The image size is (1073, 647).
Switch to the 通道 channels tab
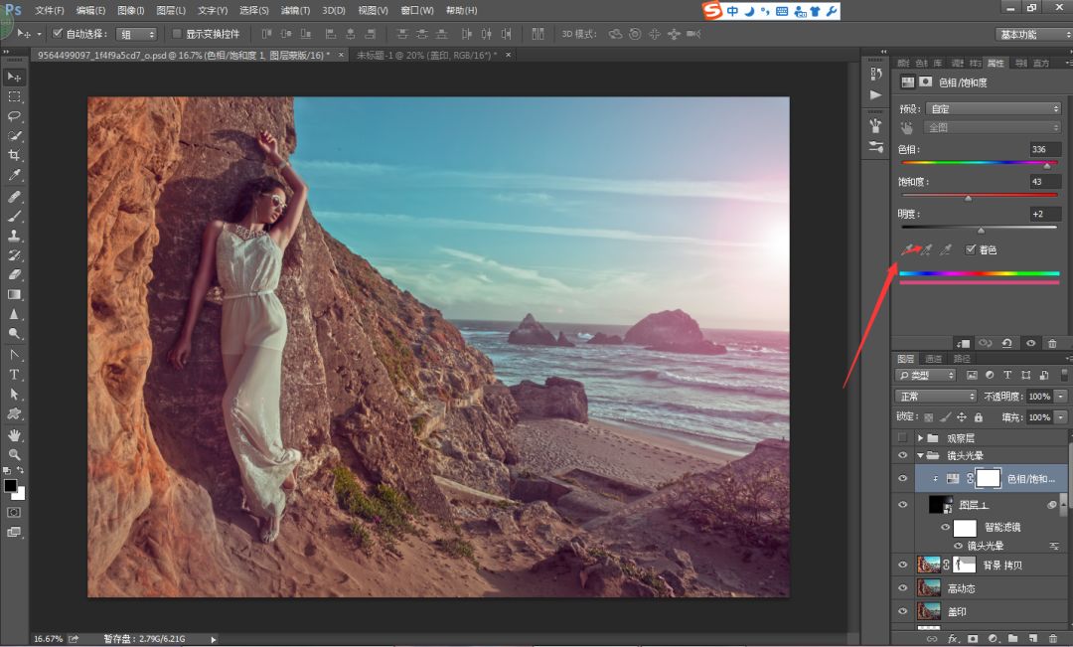pos(934,359)
